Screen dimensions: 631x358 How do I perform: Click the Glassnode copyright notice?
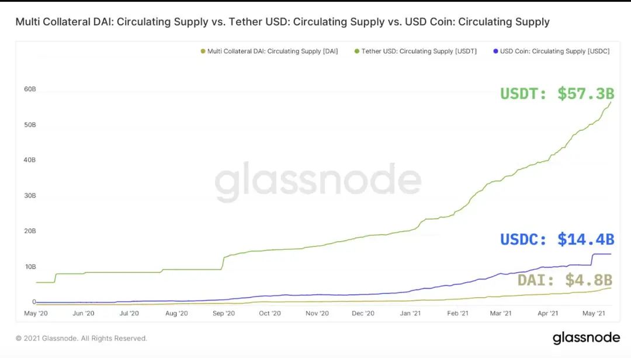pyautogui.click(x=81, y=338)
